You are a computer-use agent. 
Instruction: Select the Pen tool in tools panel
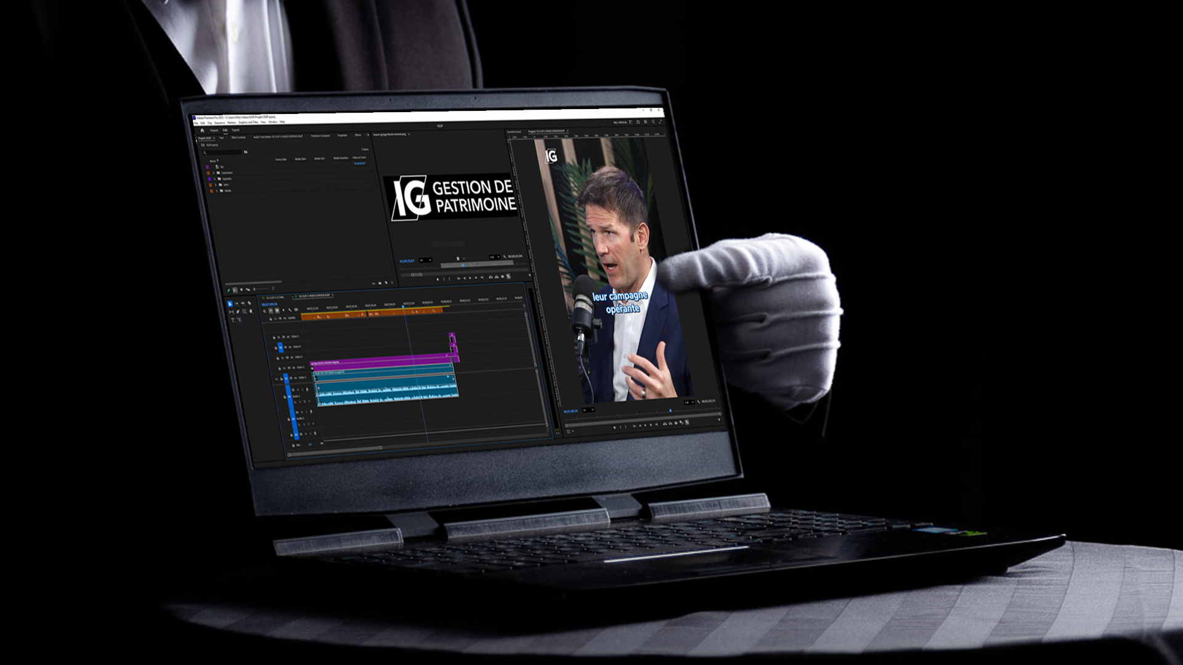click(x=238, y=312)
